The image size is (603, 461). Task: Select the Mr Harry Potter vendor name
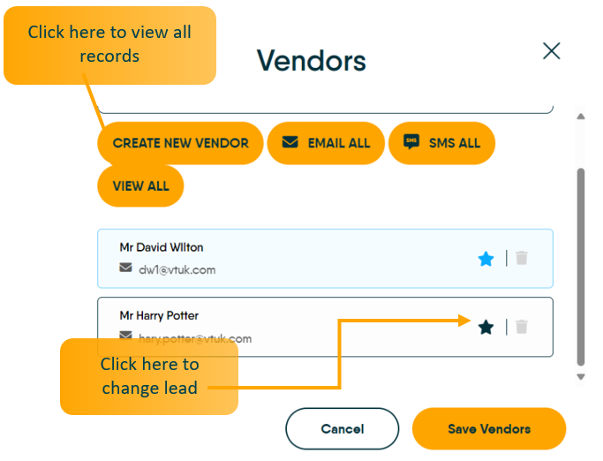(x=159, y=315)
